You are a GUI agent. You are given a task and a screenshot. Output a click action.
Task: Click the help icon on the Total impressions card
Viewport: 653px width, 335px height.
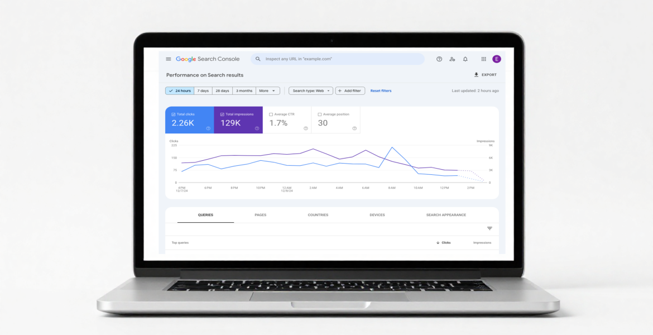(257, 128)
